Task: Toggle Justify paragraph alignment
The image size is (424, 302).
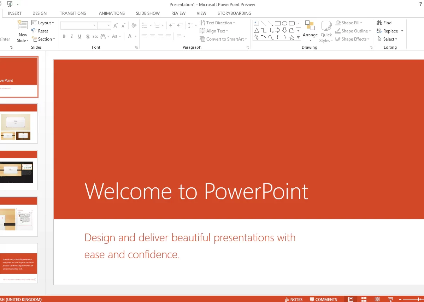Action: tap(168, 36)
